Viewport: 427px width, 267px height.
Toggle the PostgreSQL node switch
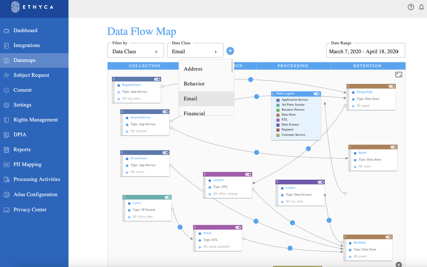pyautogui.click(x=392, y=86)
